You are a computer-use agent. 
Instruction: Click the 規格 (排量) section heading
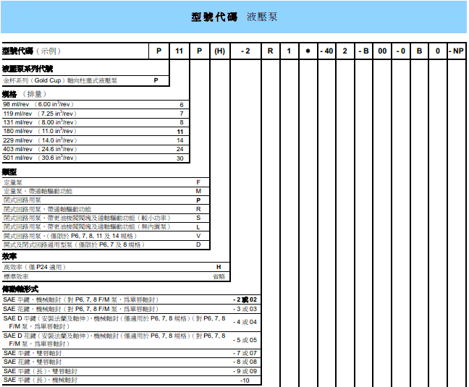24,95
